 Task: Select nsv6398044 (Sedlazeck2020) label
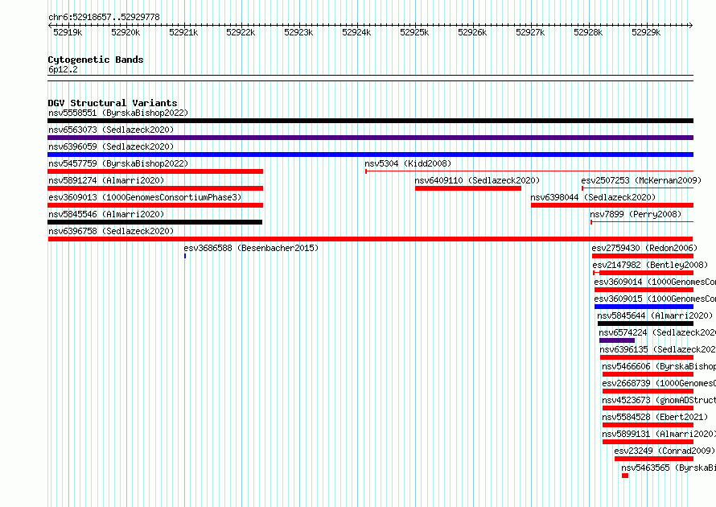click(593, 197)
